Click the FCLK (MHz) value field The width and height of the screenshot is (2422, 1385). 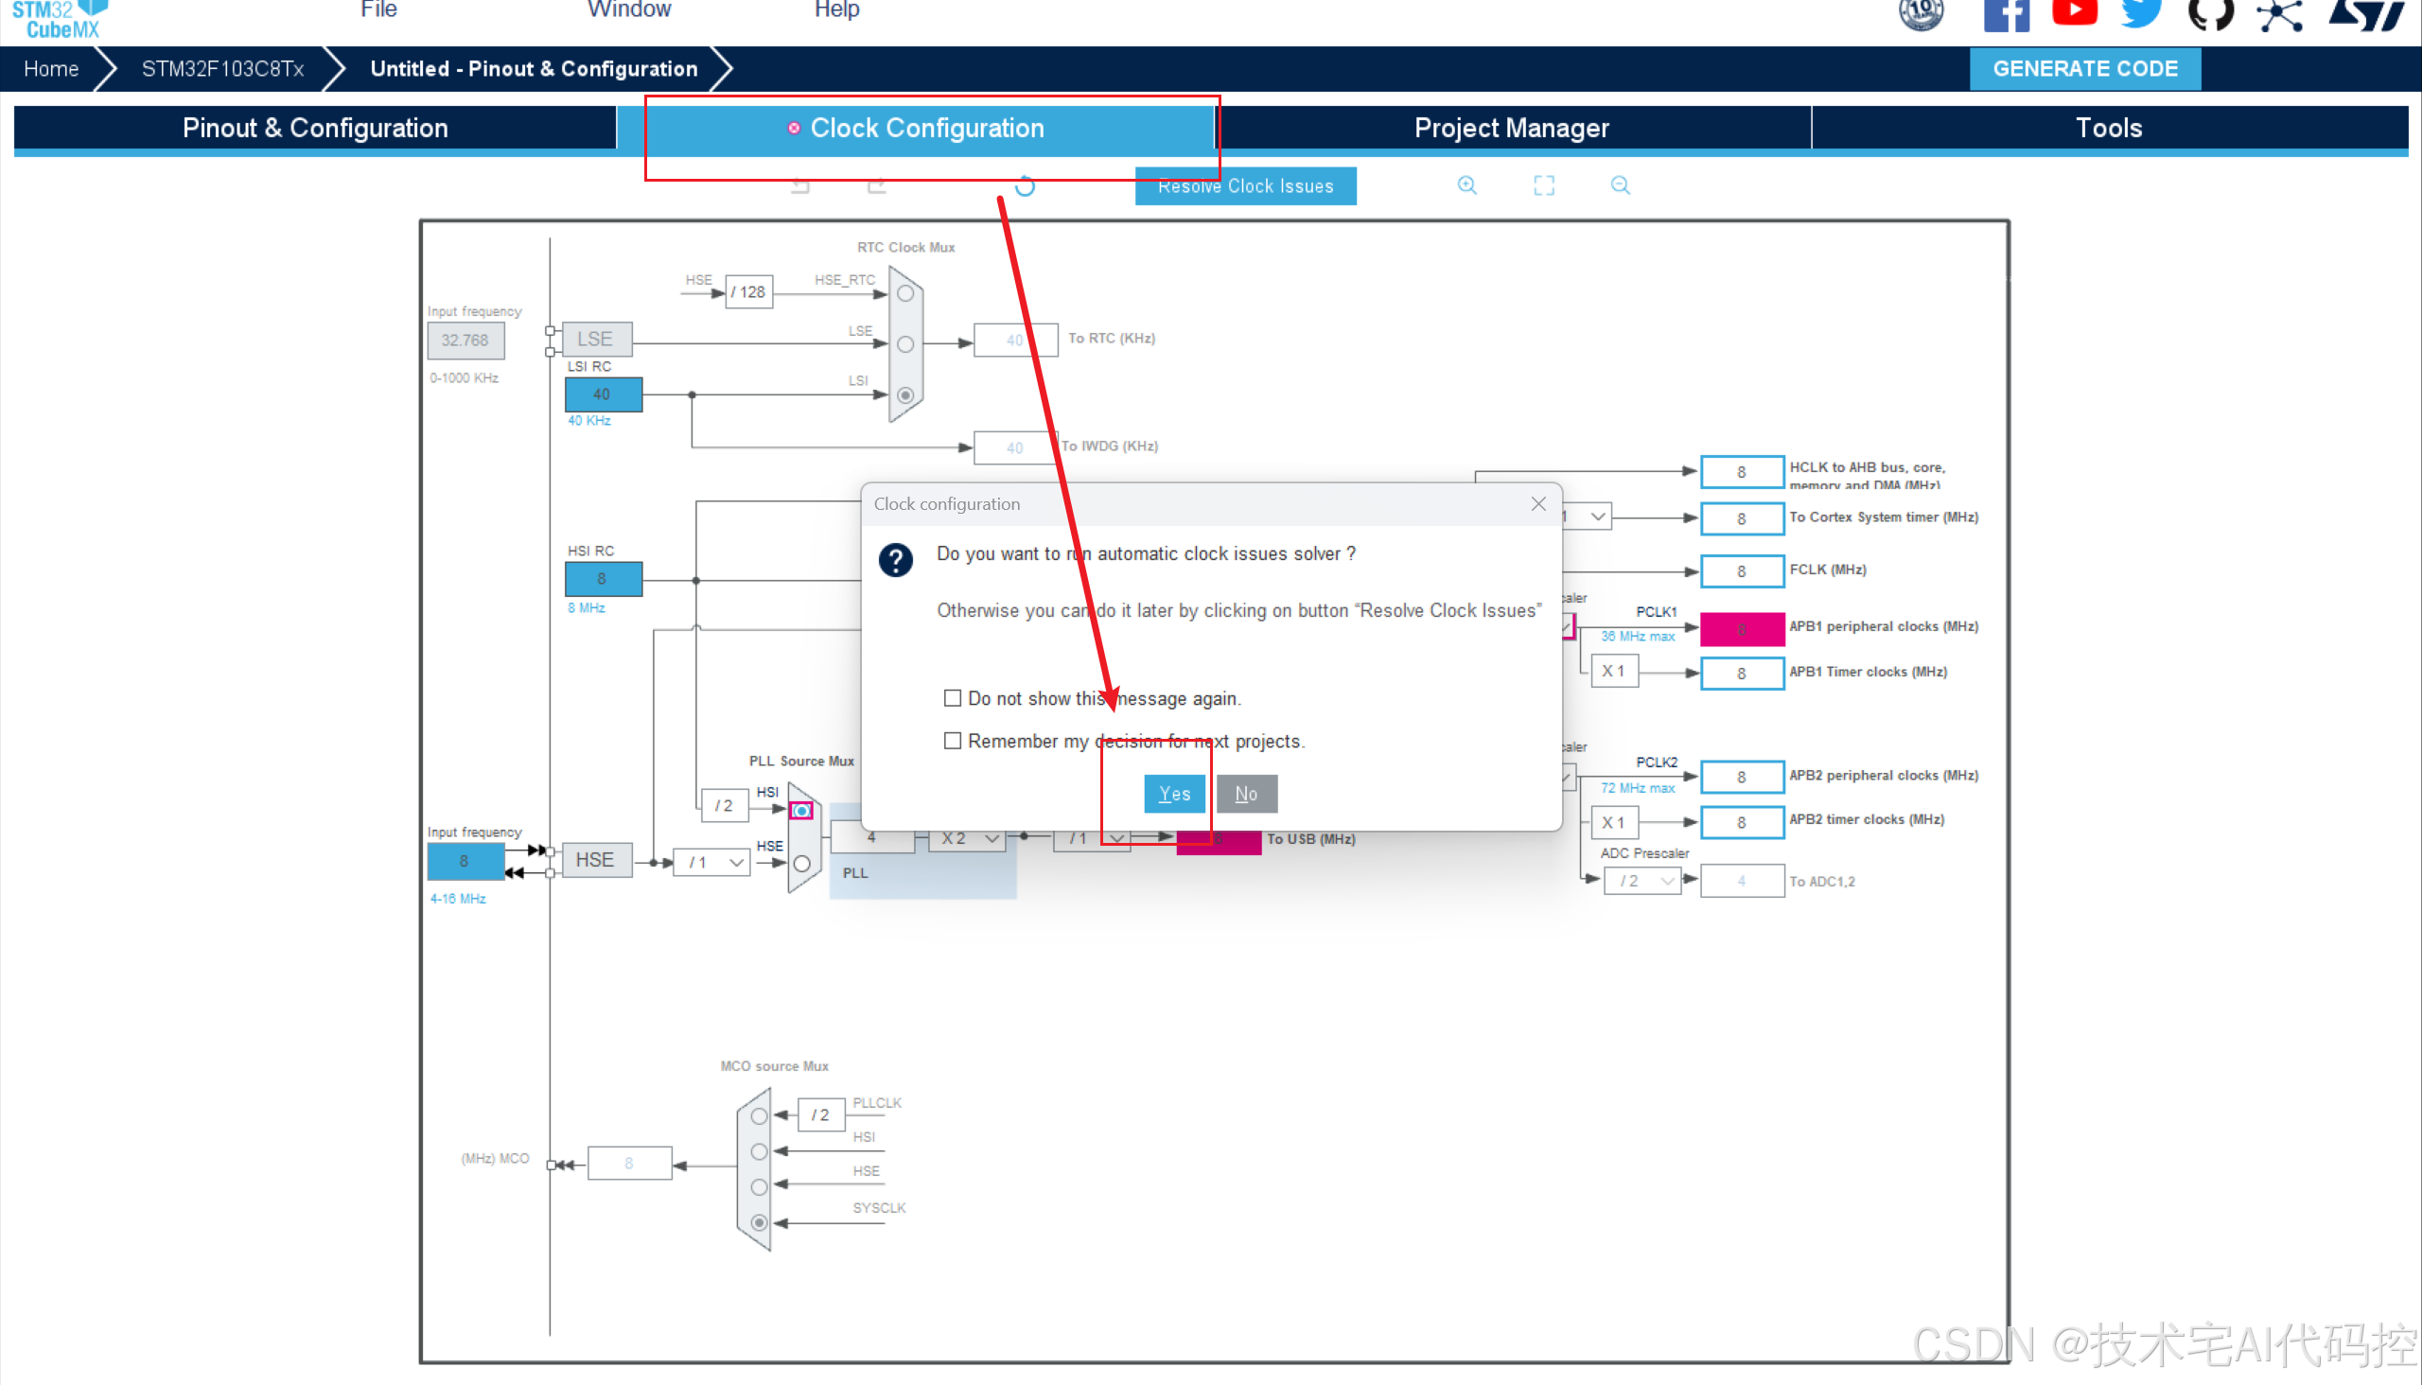point(1742,571)
